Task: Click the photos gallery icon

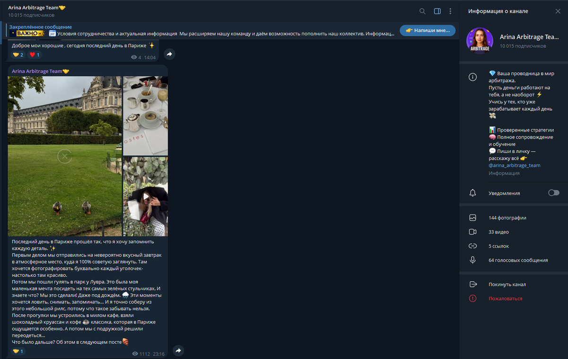Action: click(472, 218)
